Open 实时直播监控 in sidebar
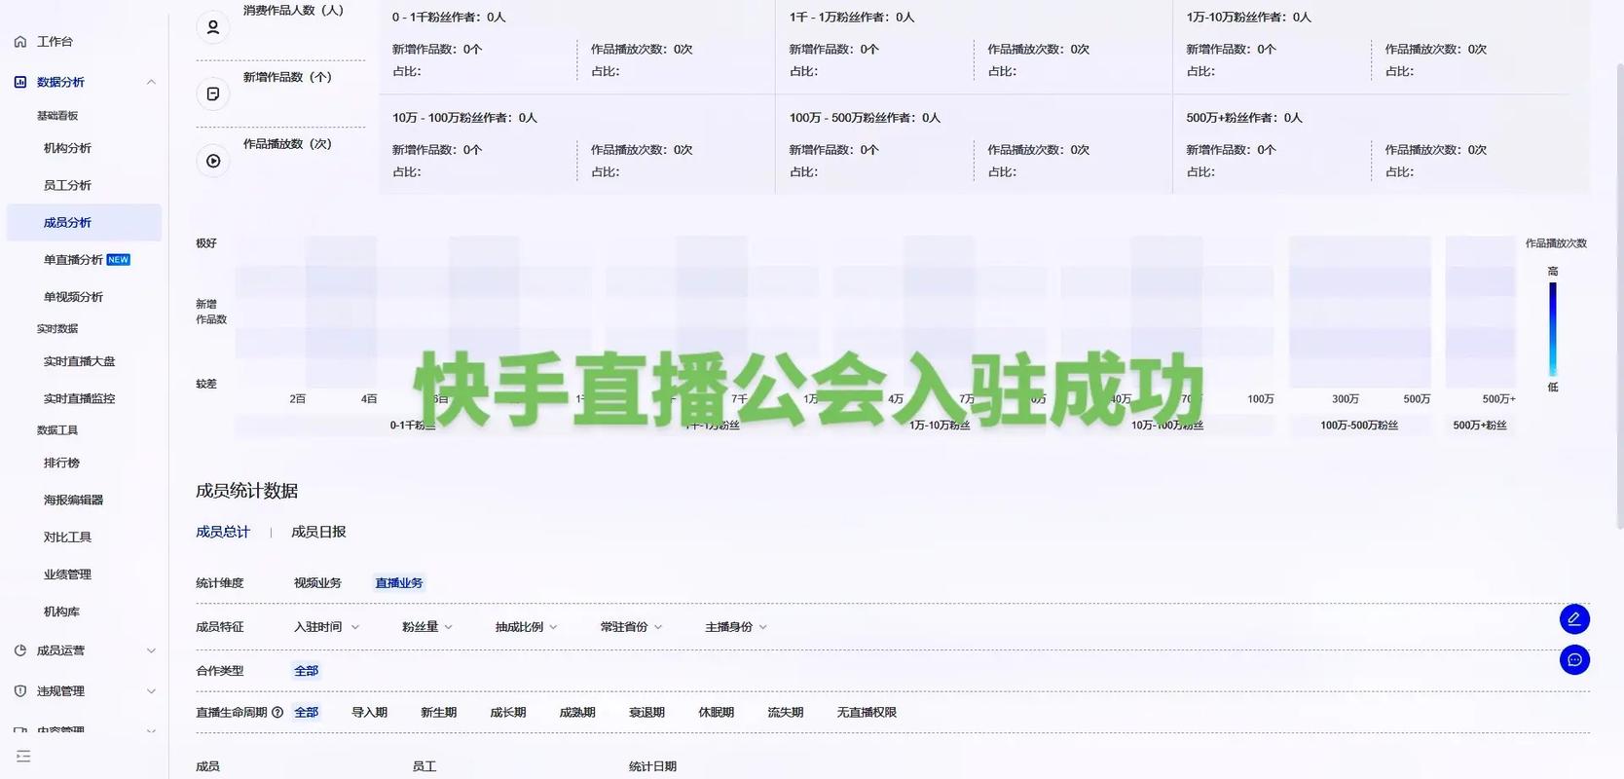This screenshot has width=1624, height=779. coord(79,398)
